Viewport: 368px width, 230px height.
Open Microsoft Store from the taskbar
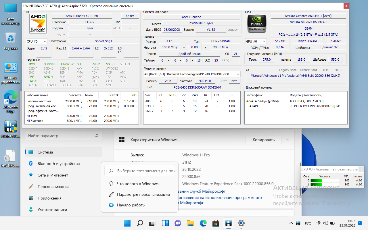[216, 223]
